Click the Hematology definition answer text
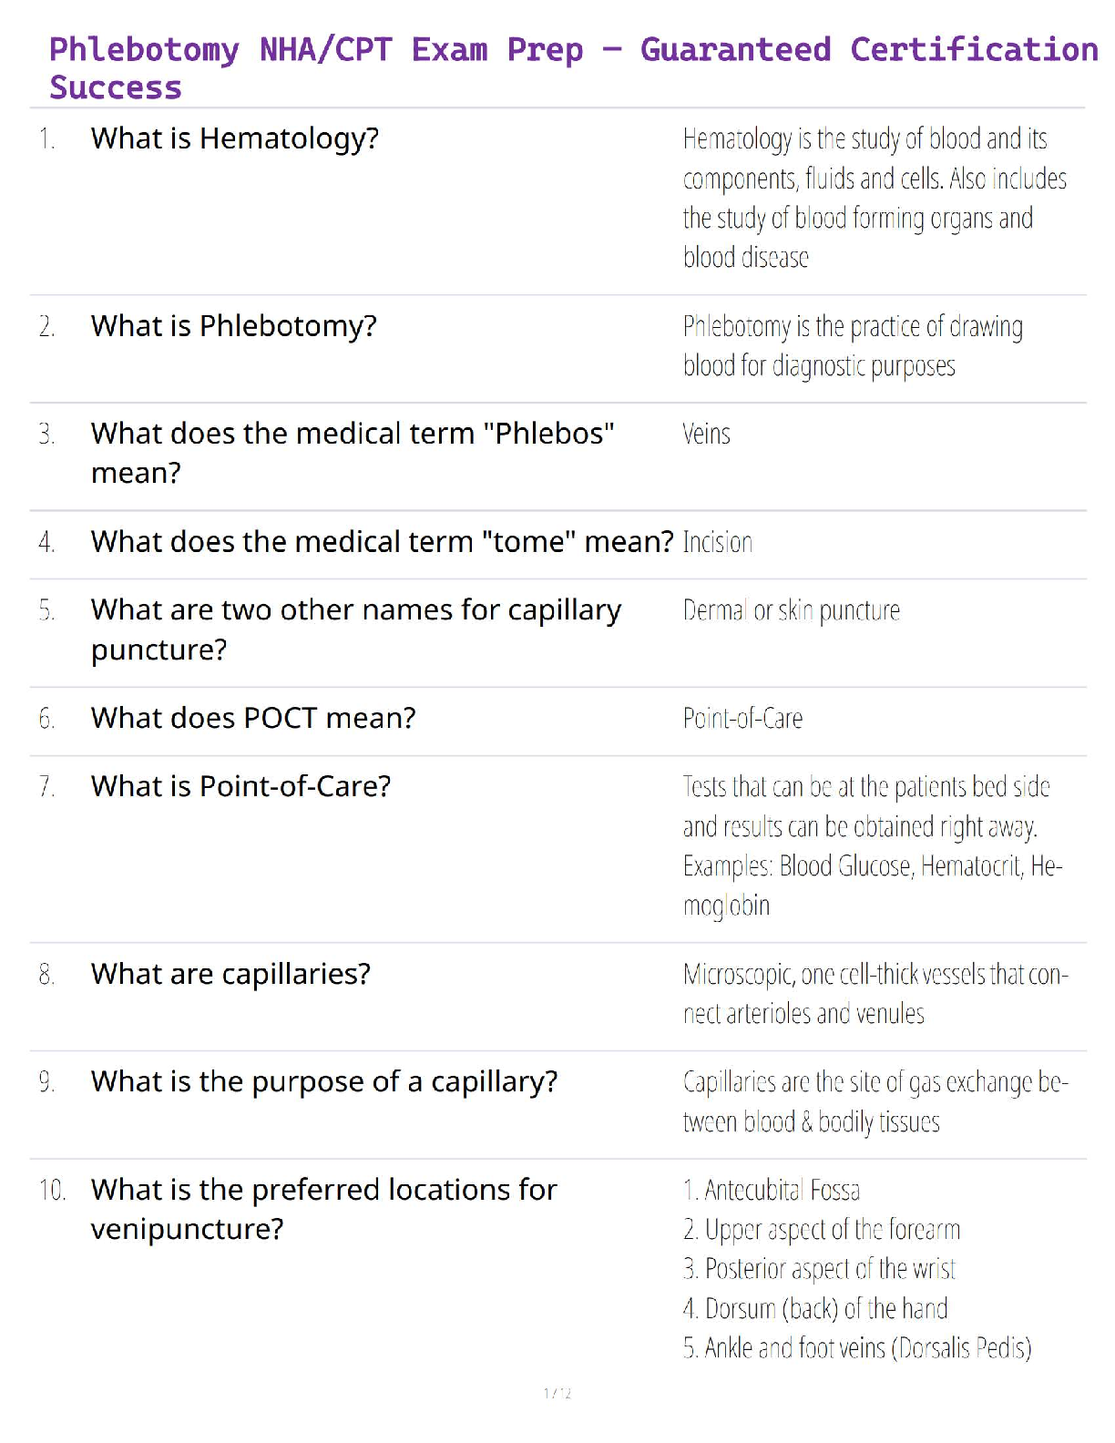Screen dimensions: 1115x1443 pos(874,198)
